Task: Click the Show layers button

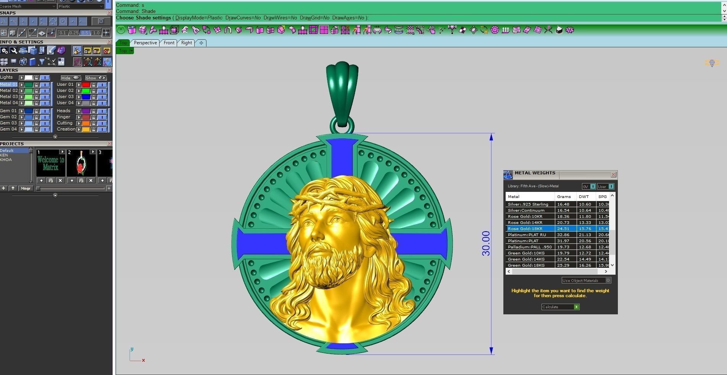Action: coord(95,78)
